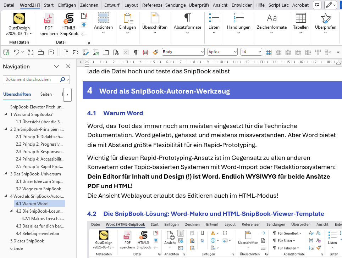
Task: Click the red {a} field codes icon
Action: pos(145,52)
